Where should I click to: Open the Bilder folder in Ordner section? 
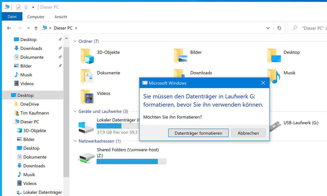[x=180, y=56]
